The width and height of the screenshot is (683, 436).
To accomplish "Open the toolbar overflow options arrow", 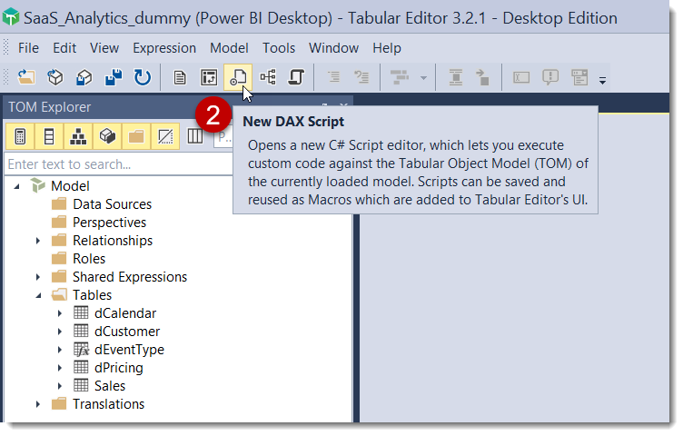I will click(x=602, y=80).
